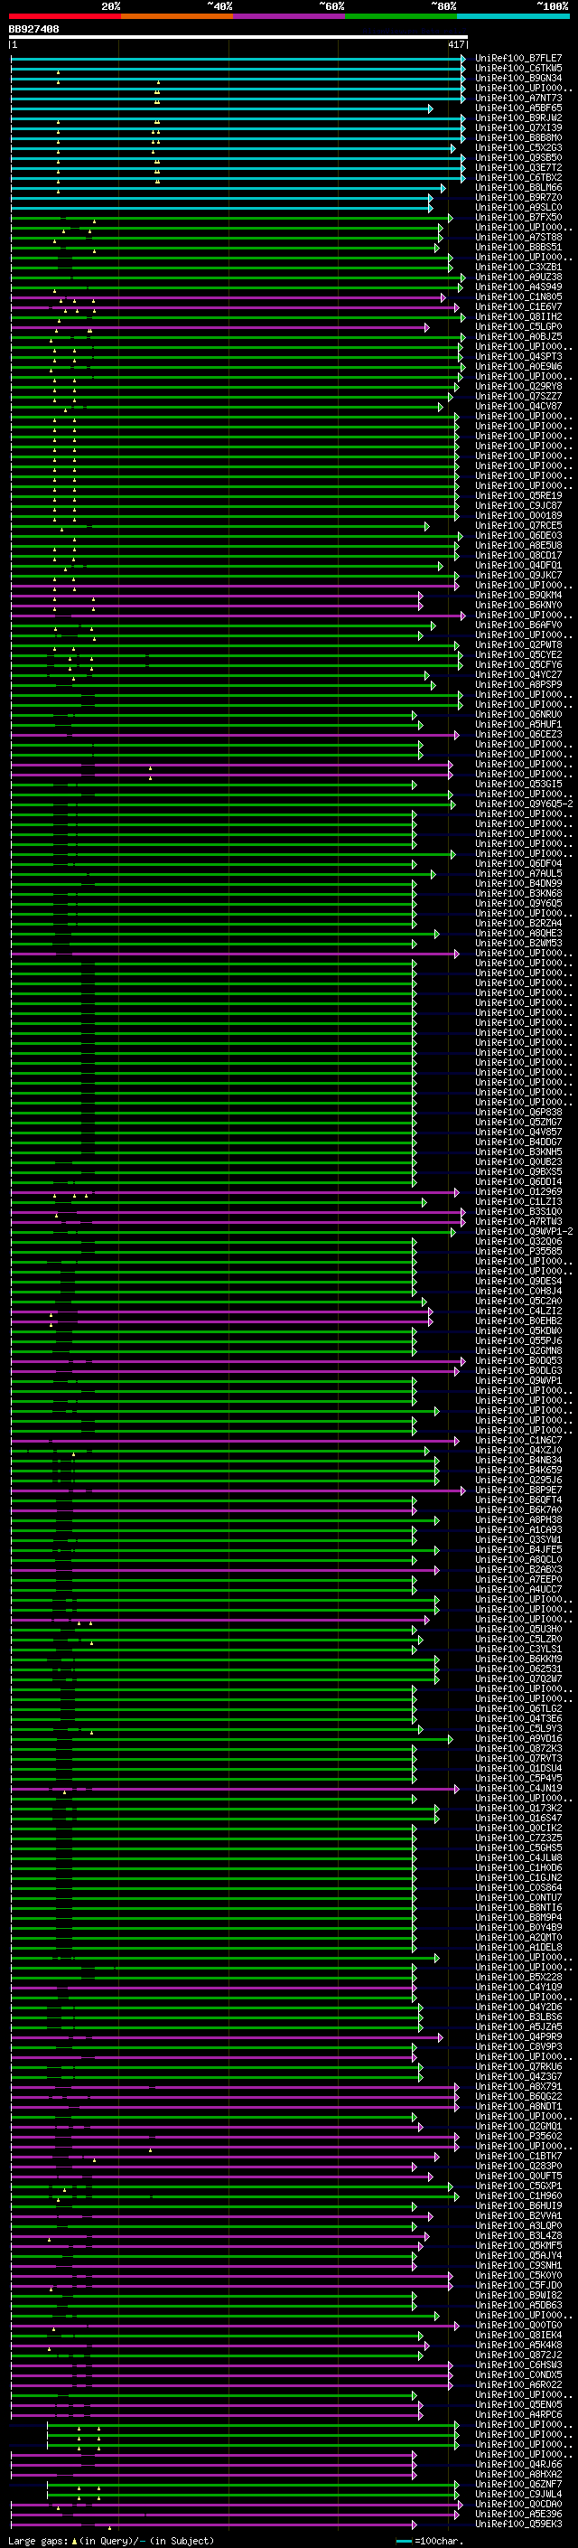Click the magenta alignment bar for C1N805
The height and width of the screenshot is (2548, 578).
tap(228, 296)
